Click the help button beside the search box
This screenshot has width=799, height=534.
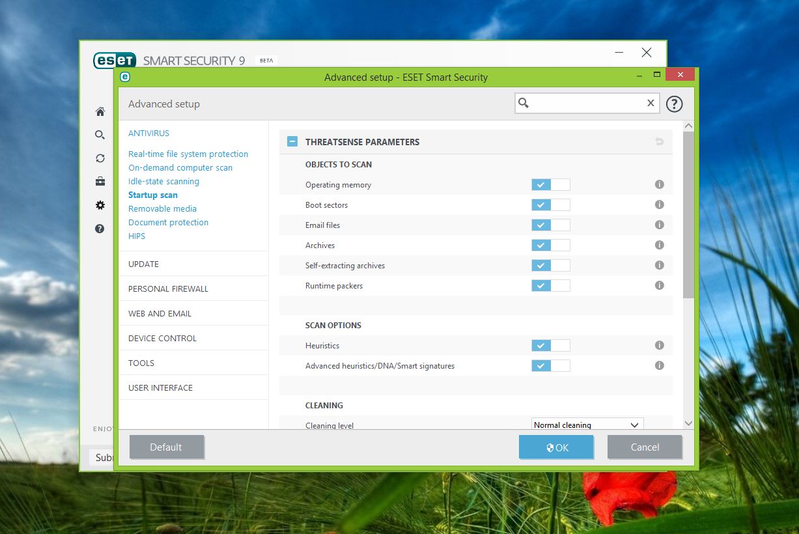click(x=674, y=104)
